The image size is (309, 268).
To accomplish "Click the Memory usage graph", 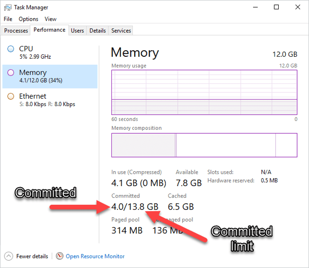I will (205, 92).
